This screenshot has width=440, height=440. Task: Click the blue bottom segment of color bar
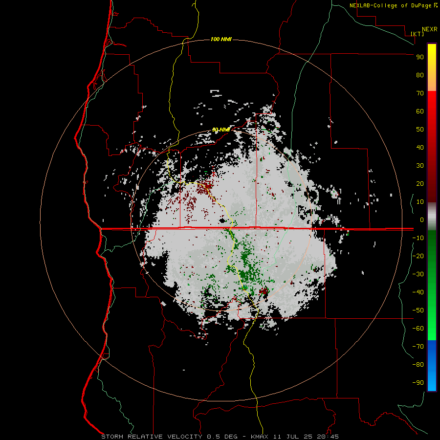tap(432, 366)
